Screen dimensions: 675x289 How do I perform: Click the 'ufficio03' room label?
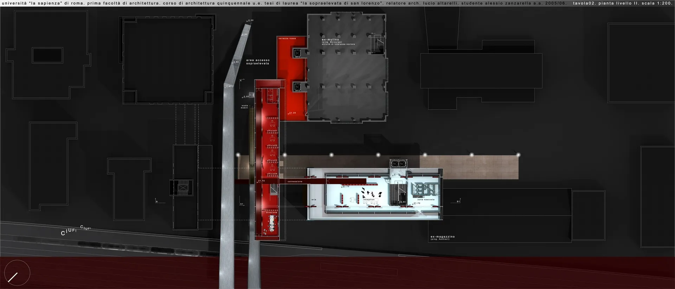272,160
